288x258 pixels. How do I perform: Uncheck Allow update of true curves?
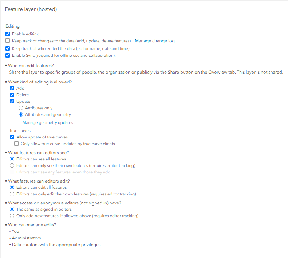(x=12, y=137)
